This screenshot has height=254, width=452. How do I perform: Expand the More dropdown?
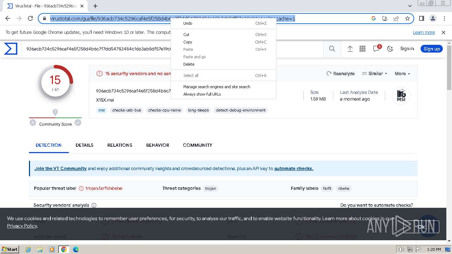[x=402, y=73]
